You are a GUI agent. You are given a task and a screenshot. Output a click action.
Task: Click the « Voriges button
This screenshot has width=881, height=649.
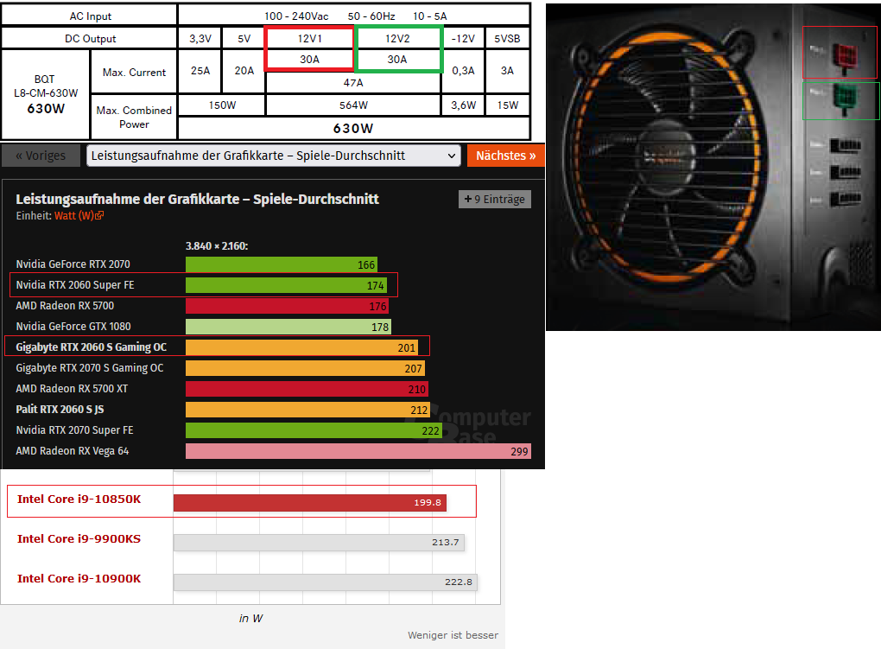click(x=41, y=156)
